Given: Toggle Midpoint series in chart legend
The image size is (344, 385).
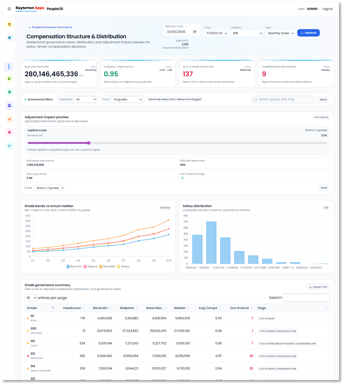Looking at the screenshot, I should (x=91, y=267).
